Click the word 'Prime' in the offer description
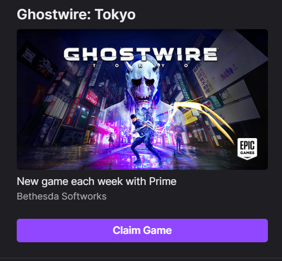Screen dimensions: 282x261 [x=163, y=181]
